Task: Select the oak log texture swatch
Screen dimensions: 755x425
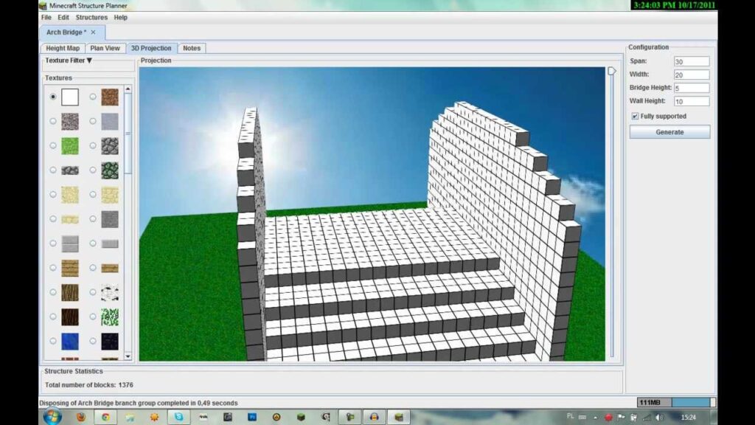Action: click(x=70, y=292)
